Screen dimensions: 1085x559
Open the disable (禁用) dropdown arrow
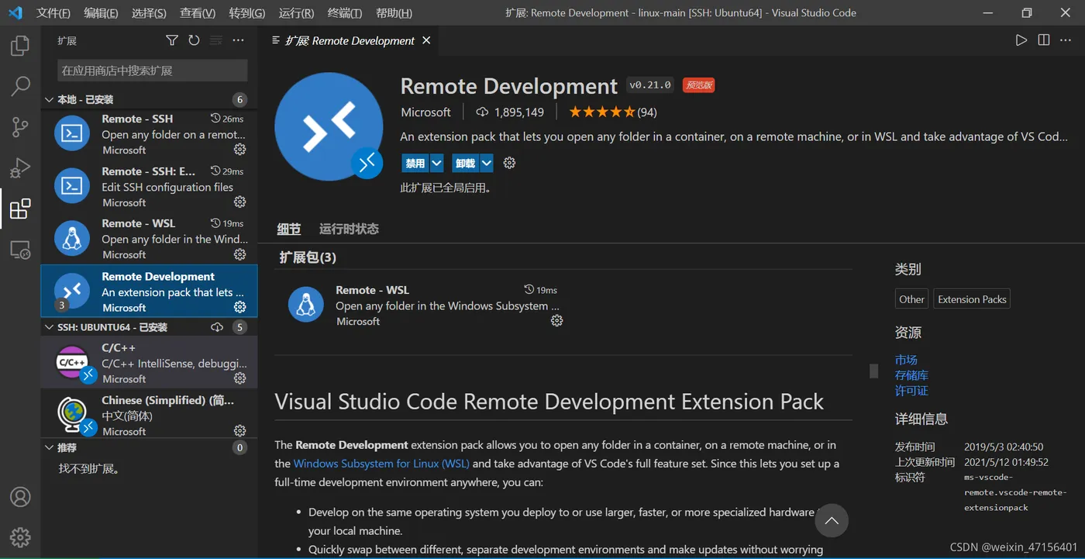pos(436,163)
